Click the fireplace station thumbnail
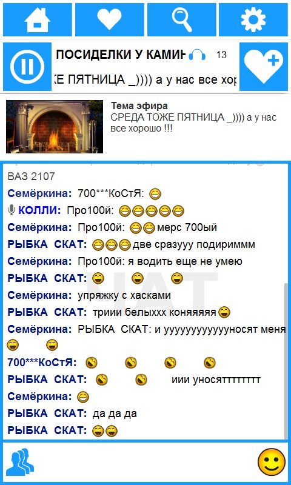Screen dimensions: 291x485 (55, 127)
